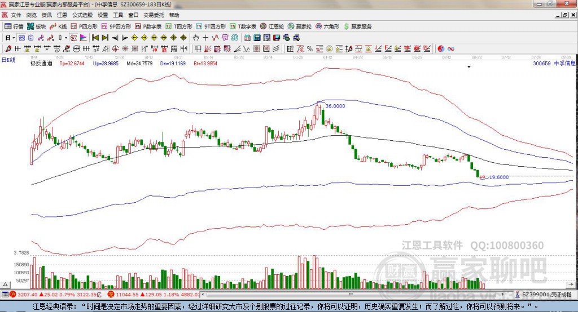578x312 pixels.
Task: Select the Gann fan lines tool
Action: (x=208, y=49)
